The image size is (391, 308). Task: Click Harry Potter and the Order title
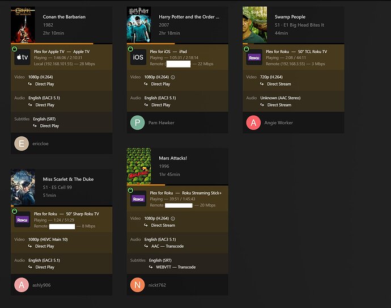tap(189, 16)
